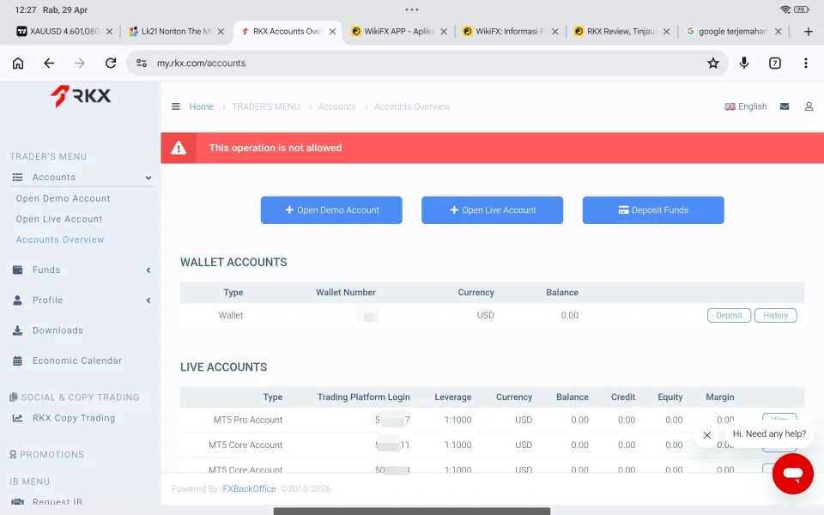The height and width of the screenshot is (515, 824).
Task: Open the tab switcher showing 7 tabs
Action: (775, 63)
